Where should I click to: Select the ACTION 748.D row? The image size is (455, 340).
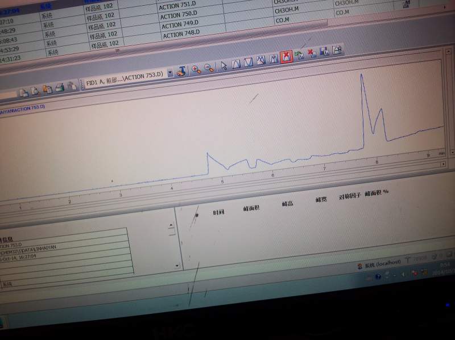click(181, 34)
